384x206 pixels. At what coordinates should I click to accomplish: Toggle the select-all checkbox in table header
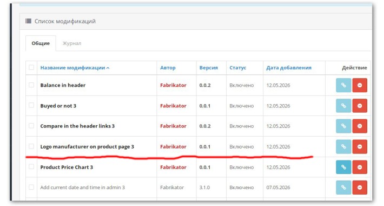click(x=31, y=67)
